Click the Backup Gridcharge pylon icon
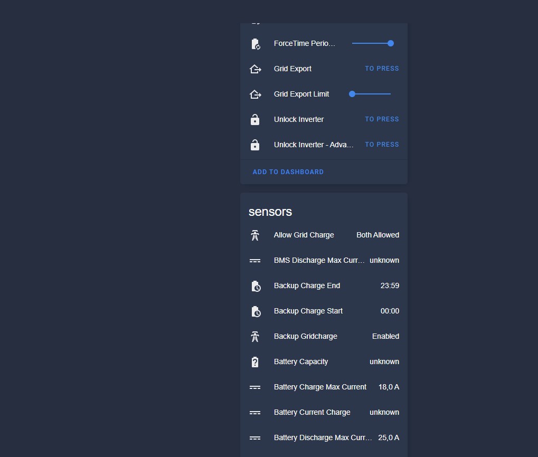Screen dimensions: 538x457 point(255,337)
